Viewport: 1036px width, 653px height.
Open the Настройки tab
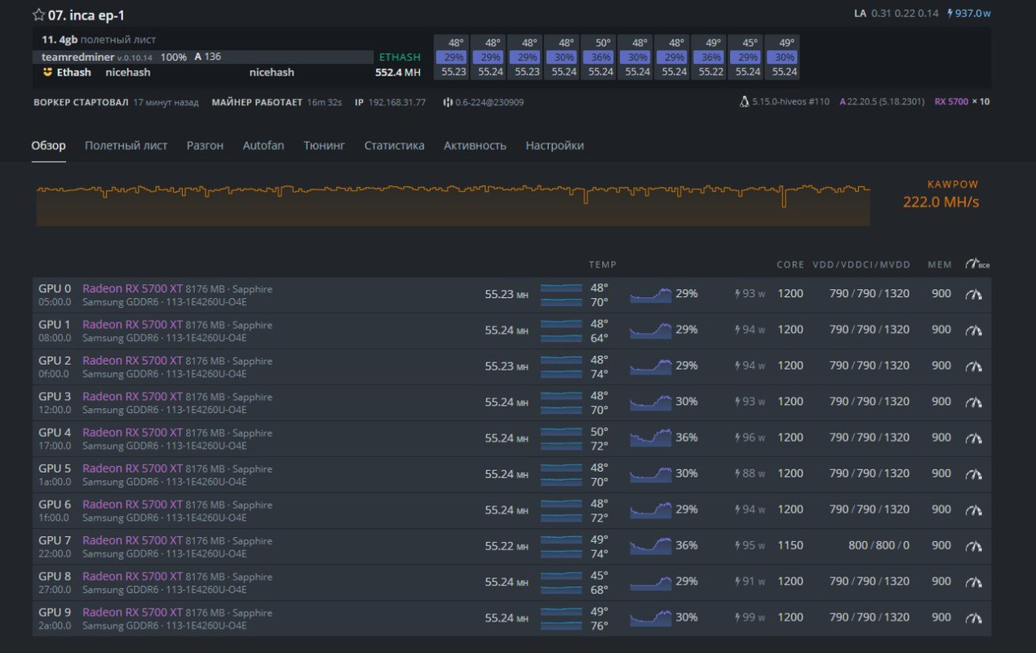click(555, 145)
